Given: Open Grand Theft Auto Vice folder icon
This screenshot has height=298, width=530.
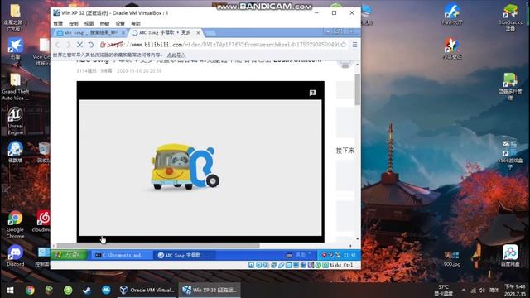Looking at the screenshot, I should pyautogui.click(x=15, y=87).
